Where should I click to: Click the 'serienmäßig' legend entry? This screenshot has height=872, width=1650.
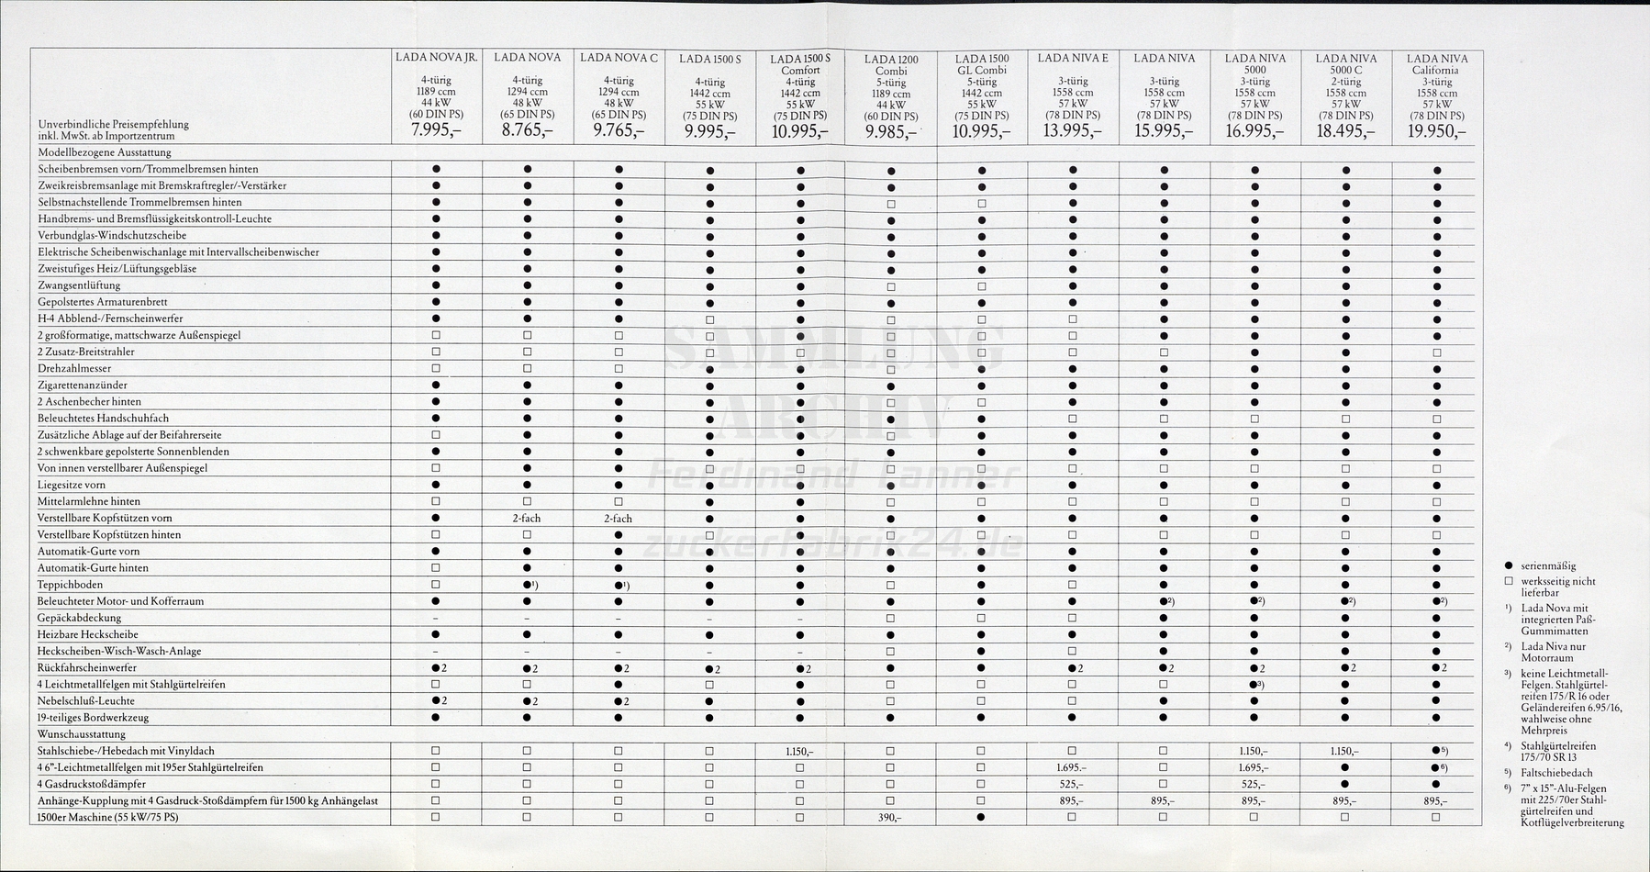click(1546, 565)
